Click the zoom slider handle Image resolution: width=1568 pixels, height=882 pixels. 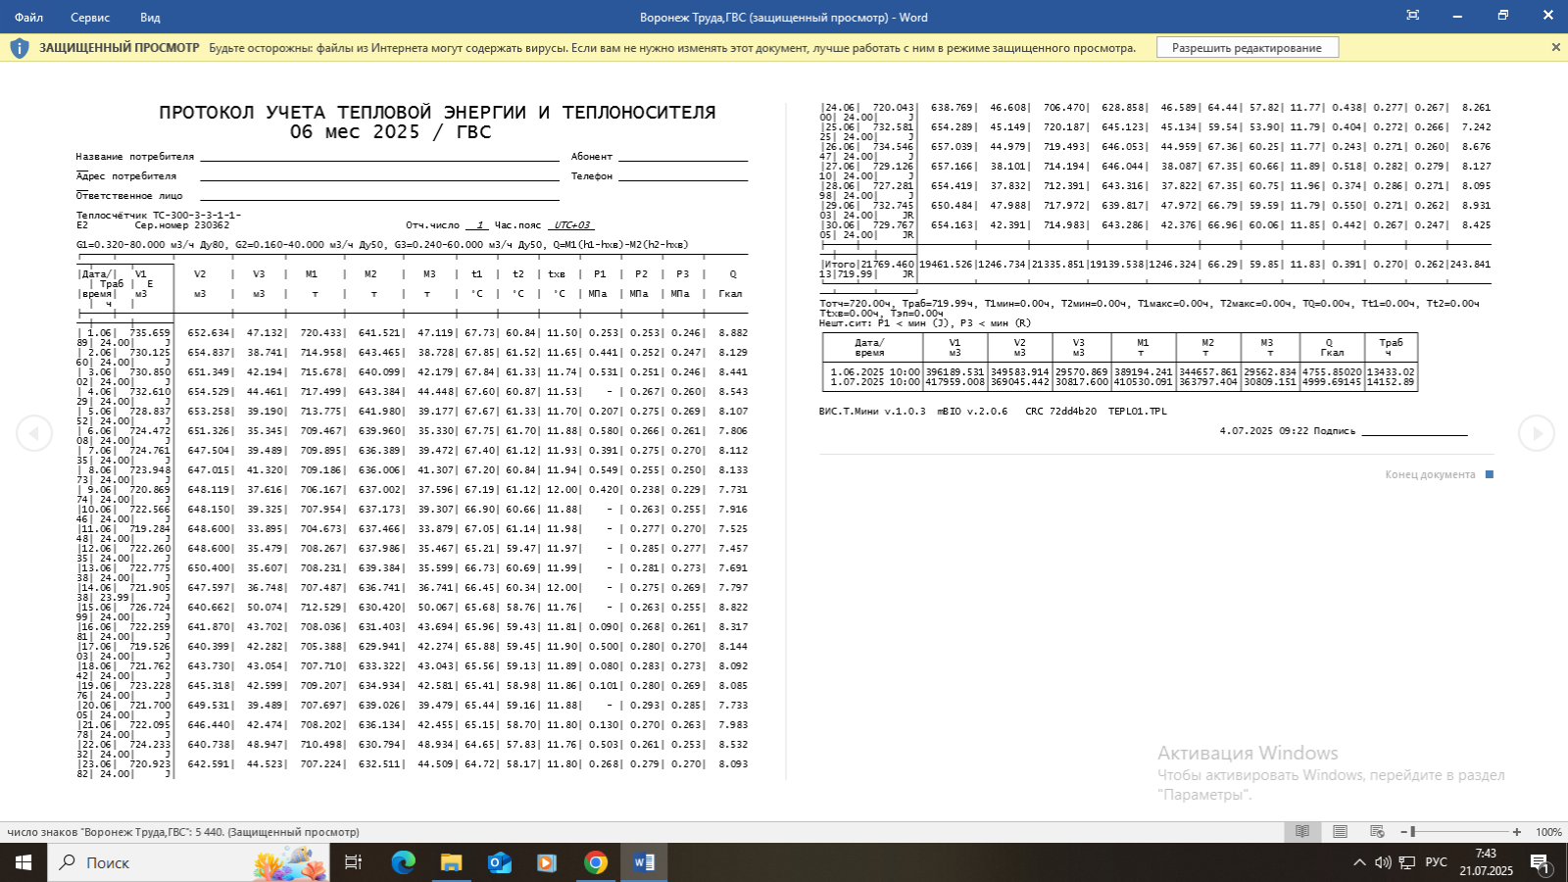(1412, 832)
